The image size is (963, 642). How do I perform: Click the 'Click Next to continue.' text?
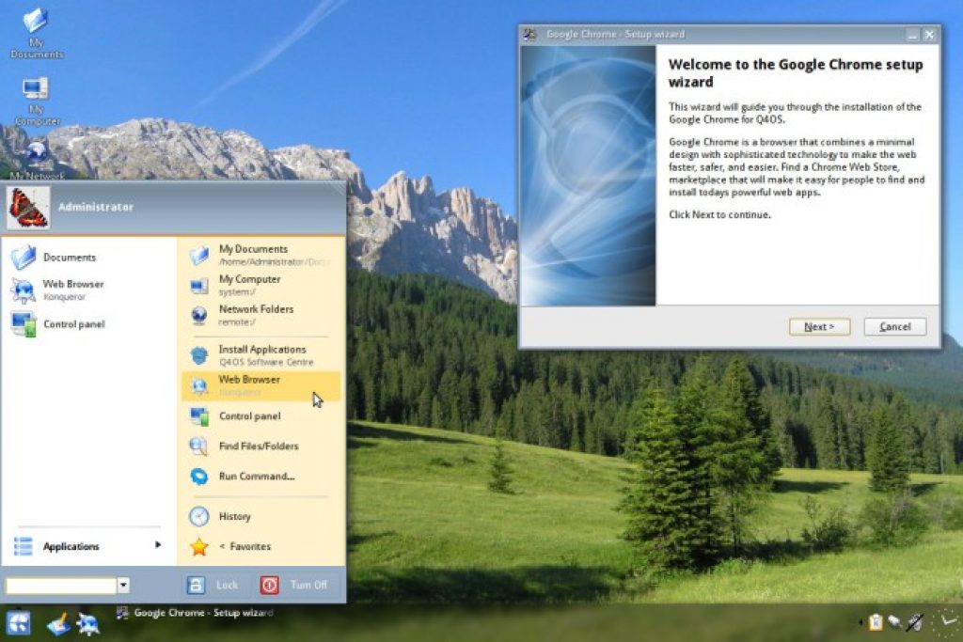pos(719,215)
